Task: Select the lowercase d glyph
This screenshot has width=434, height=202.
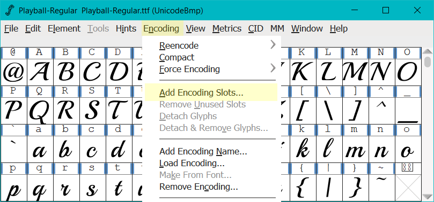Action: 119,150
